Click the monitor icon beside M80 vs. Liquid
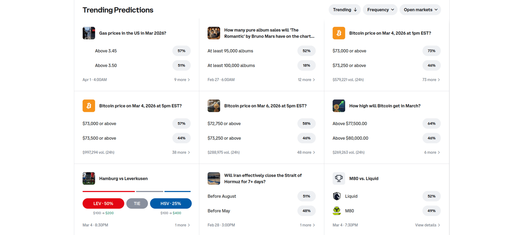This screenshot has width=509, height=235. [339, 178]
